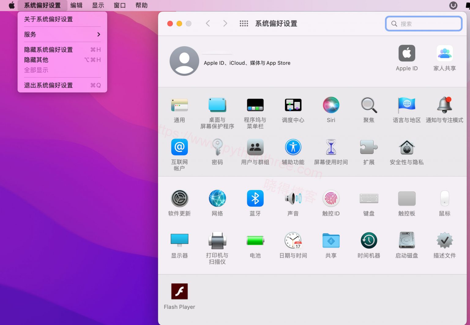The image size is (470, 325).
Task: Go forward with the right chevron
Action: tap(225, 24)
